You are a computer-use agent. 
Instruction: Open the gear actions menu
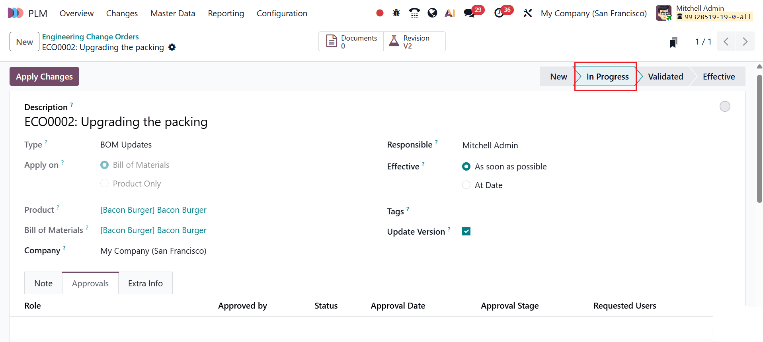172,47
